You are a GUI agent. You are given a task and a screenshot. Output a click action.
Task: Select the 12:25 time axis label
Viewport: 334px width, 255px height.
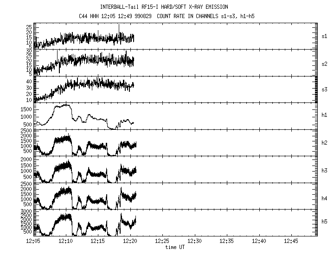click(x=162, y=242)
